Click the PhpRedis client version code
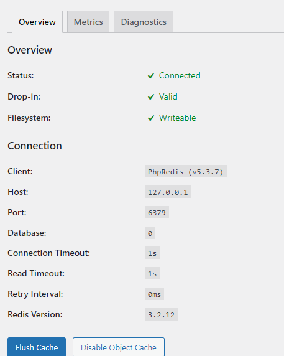The image size is (284, 356). (186, 171)
